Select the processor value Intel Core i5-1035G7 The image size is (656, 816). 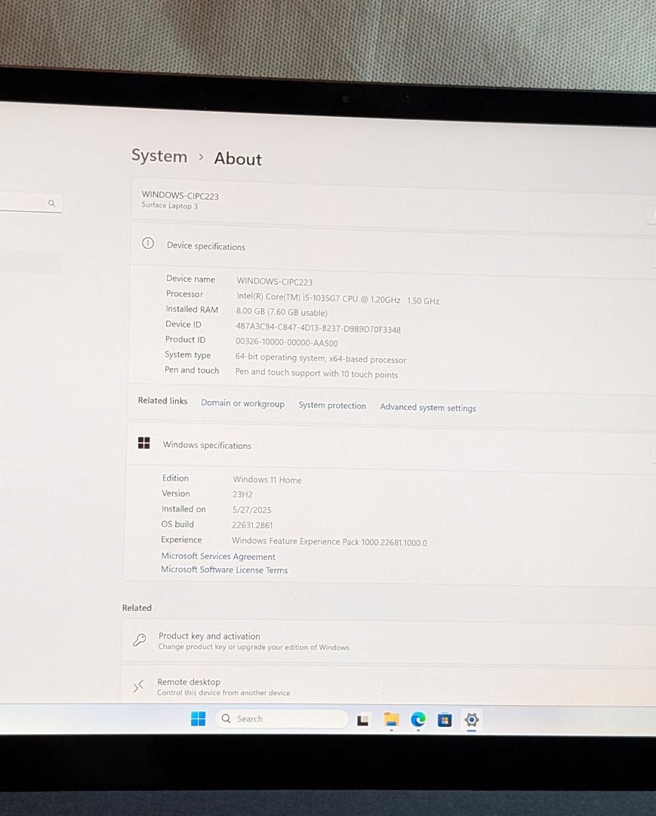point(338,298)
